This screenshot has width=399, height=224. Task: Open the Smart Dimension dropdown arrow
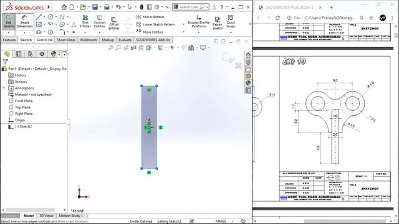24,33
